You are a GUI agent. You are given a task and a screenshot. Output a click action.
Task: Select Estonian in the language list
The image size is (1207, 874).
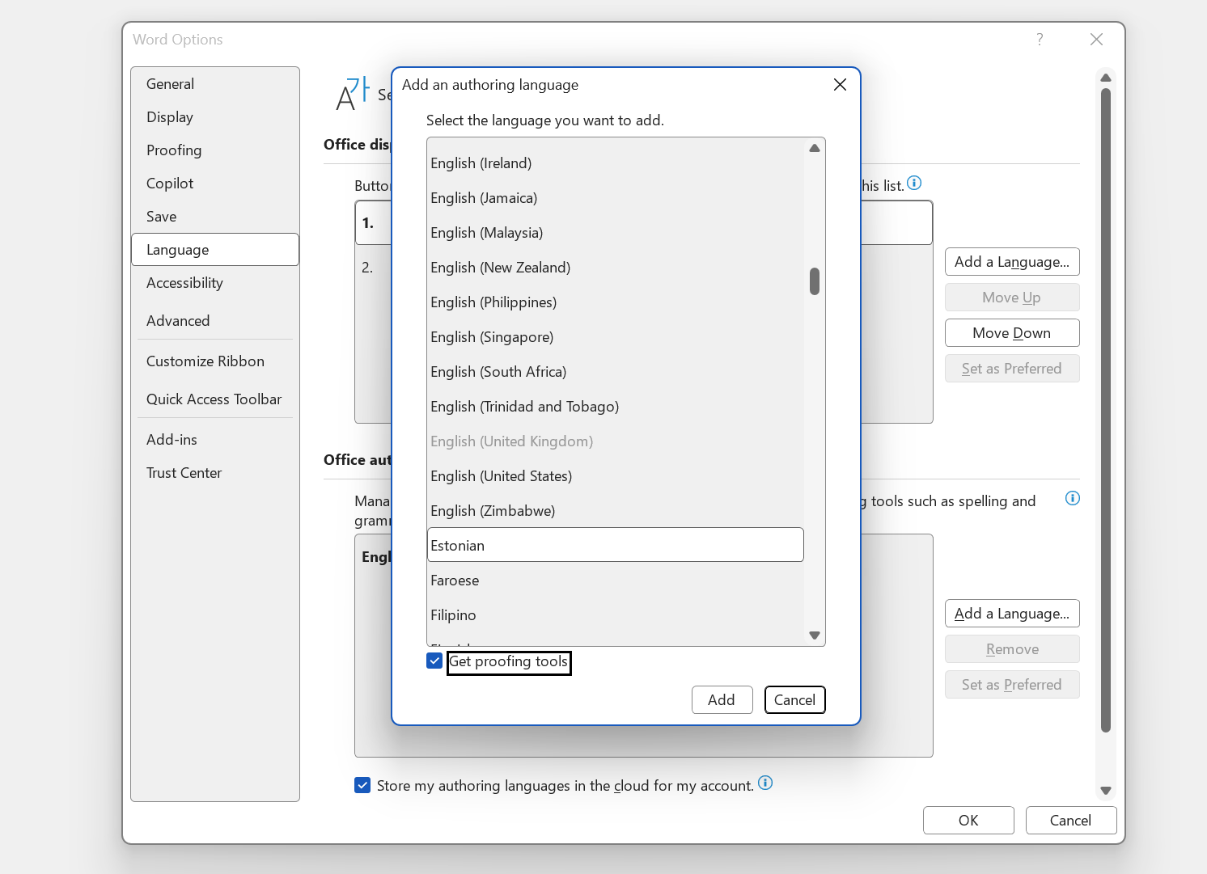pos(616,545)
